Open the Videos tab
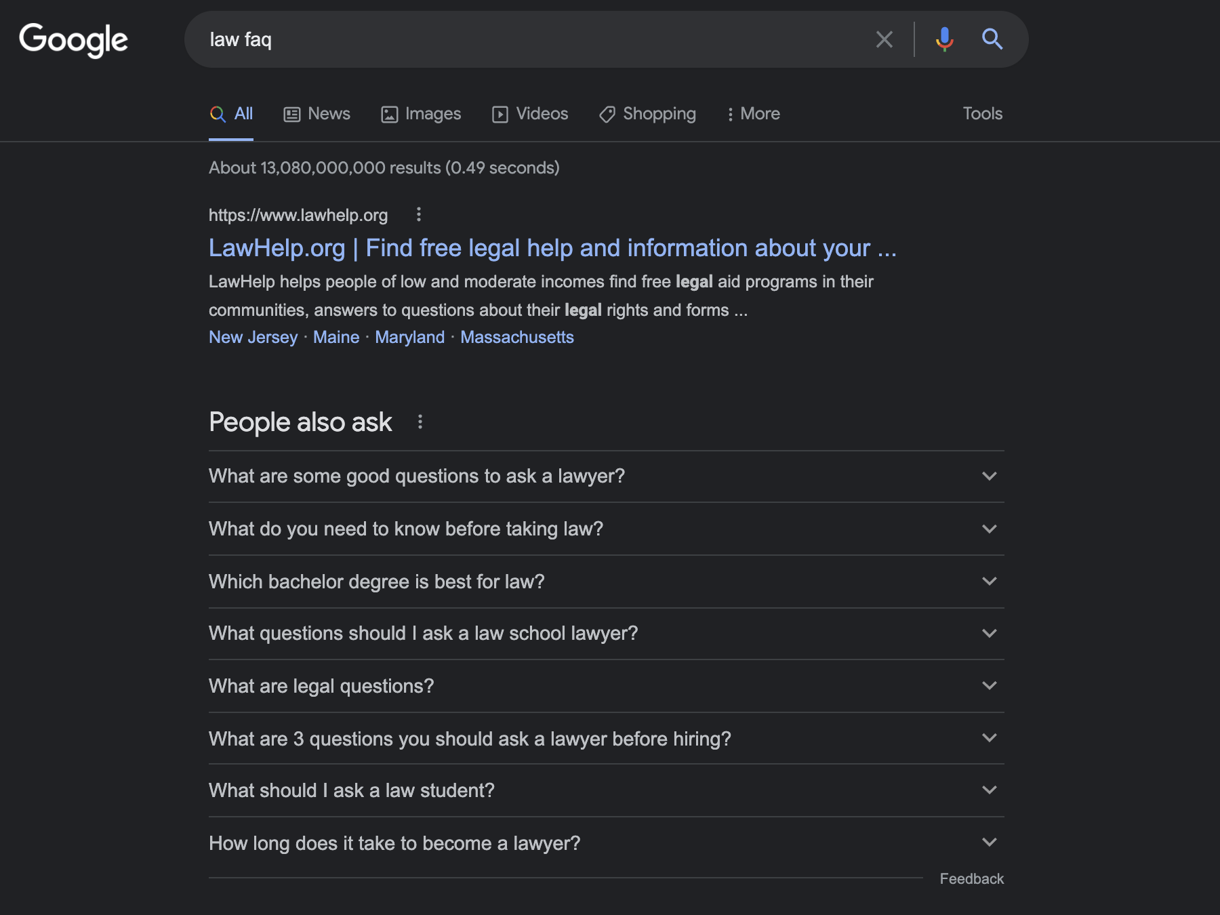This screenshot has width=1220, height=915. tap(530, 114)
